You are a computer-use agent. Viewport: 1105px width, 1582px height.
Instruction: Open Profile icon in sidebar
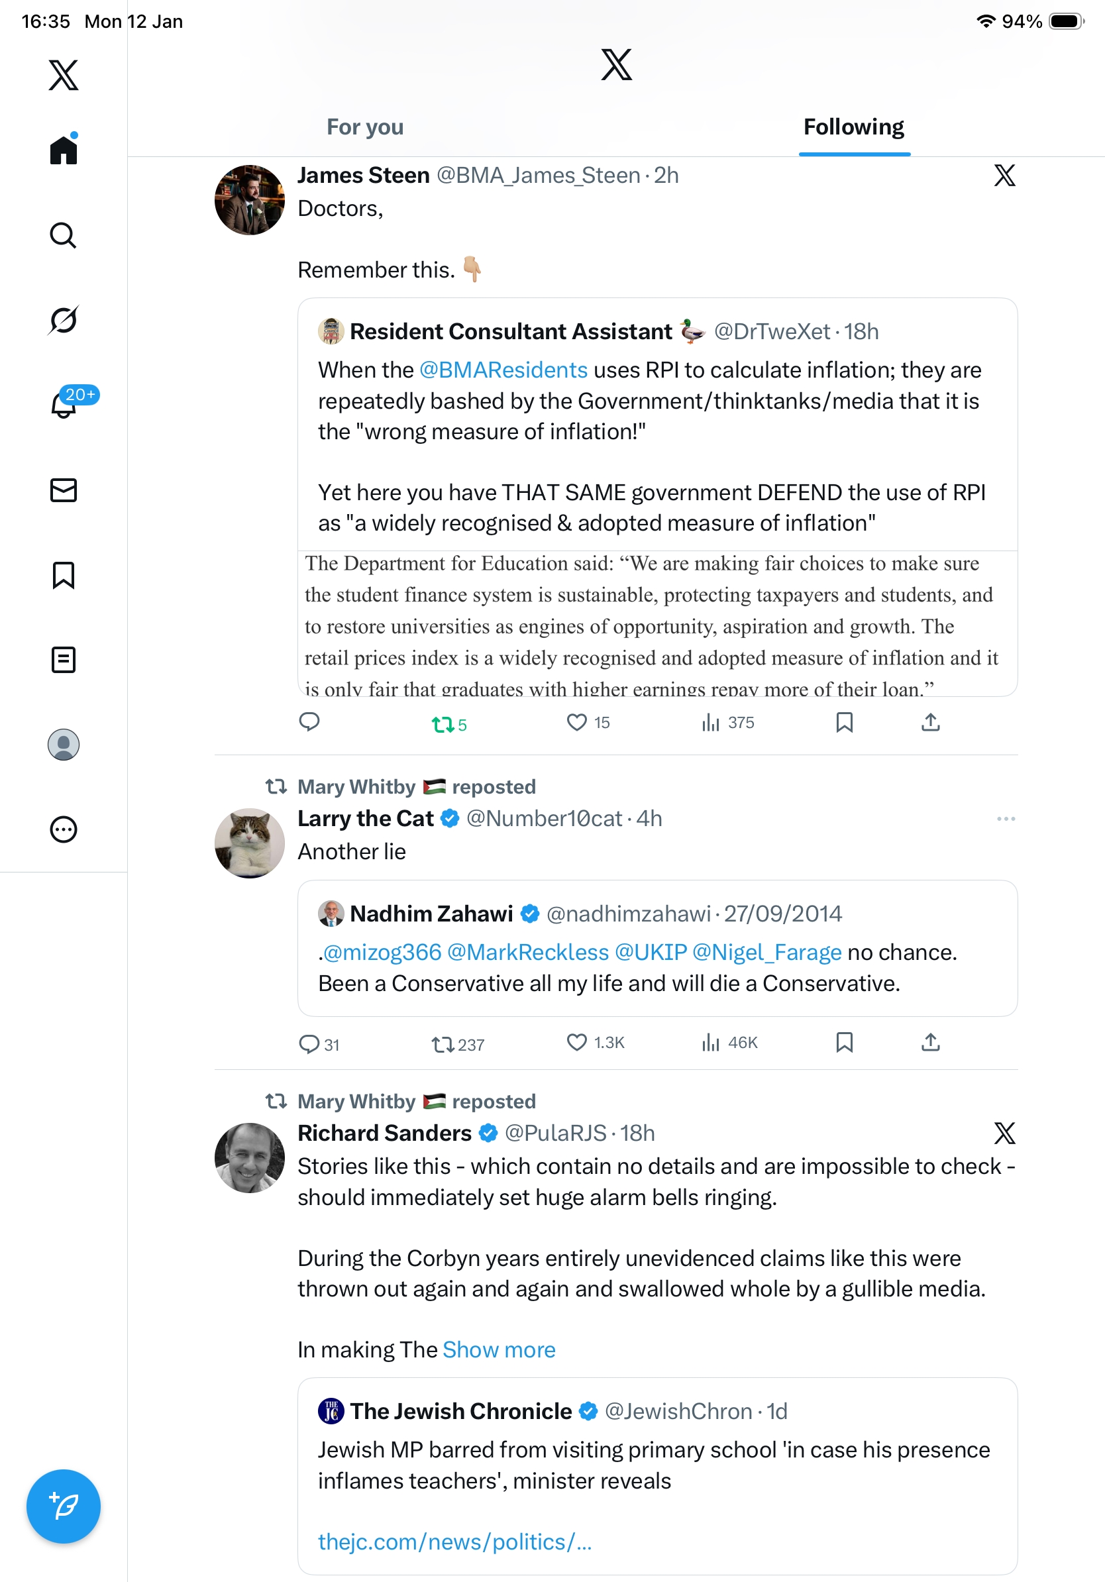[x=63, y=744]
